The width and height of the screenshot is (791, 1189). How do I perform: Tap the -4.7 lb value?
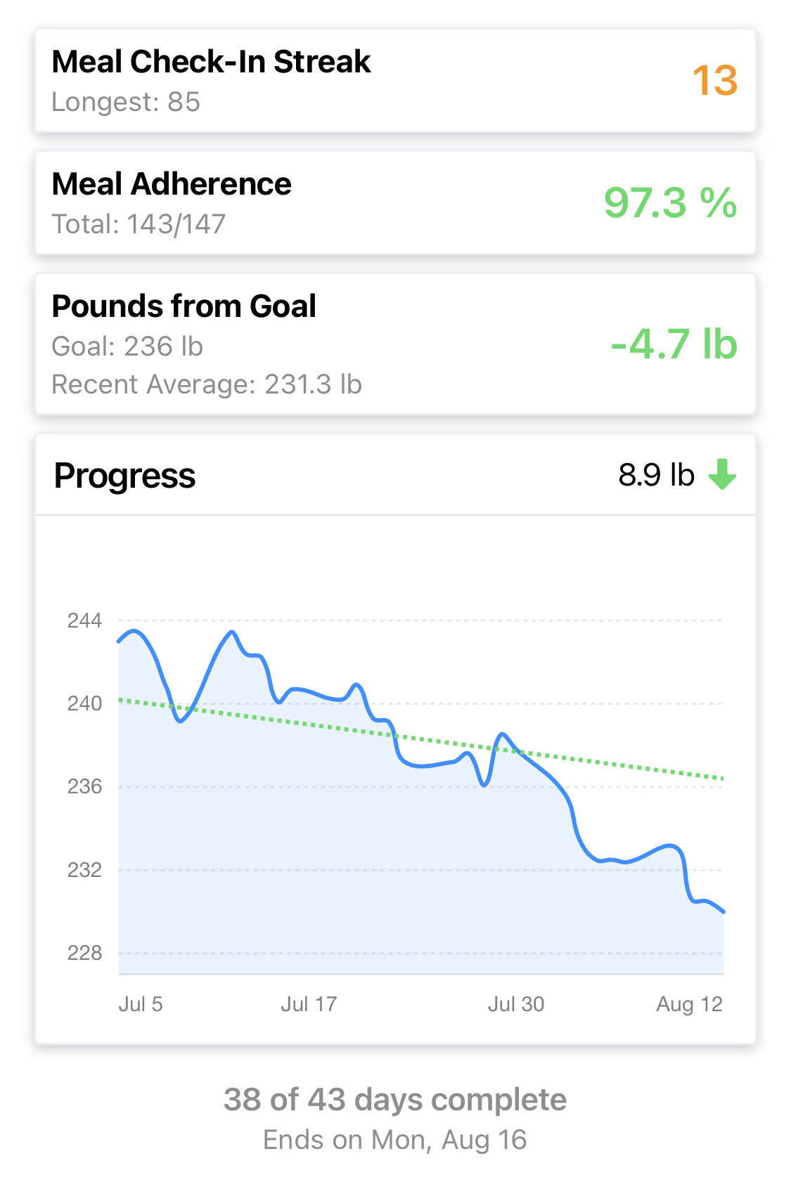click(674, 344)
